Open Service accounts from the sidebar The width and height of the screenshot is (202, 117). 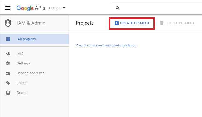30,73
